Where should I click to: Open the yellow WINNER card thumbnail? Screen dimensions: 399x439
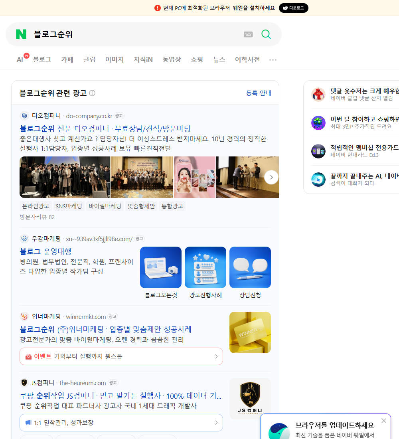pyautogui.click(x=250, y=332)
